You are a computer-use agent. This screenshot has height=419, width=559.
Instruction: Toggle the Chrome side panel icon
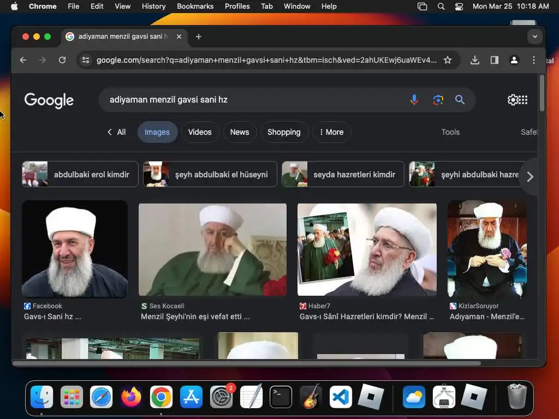click(494, 60)
